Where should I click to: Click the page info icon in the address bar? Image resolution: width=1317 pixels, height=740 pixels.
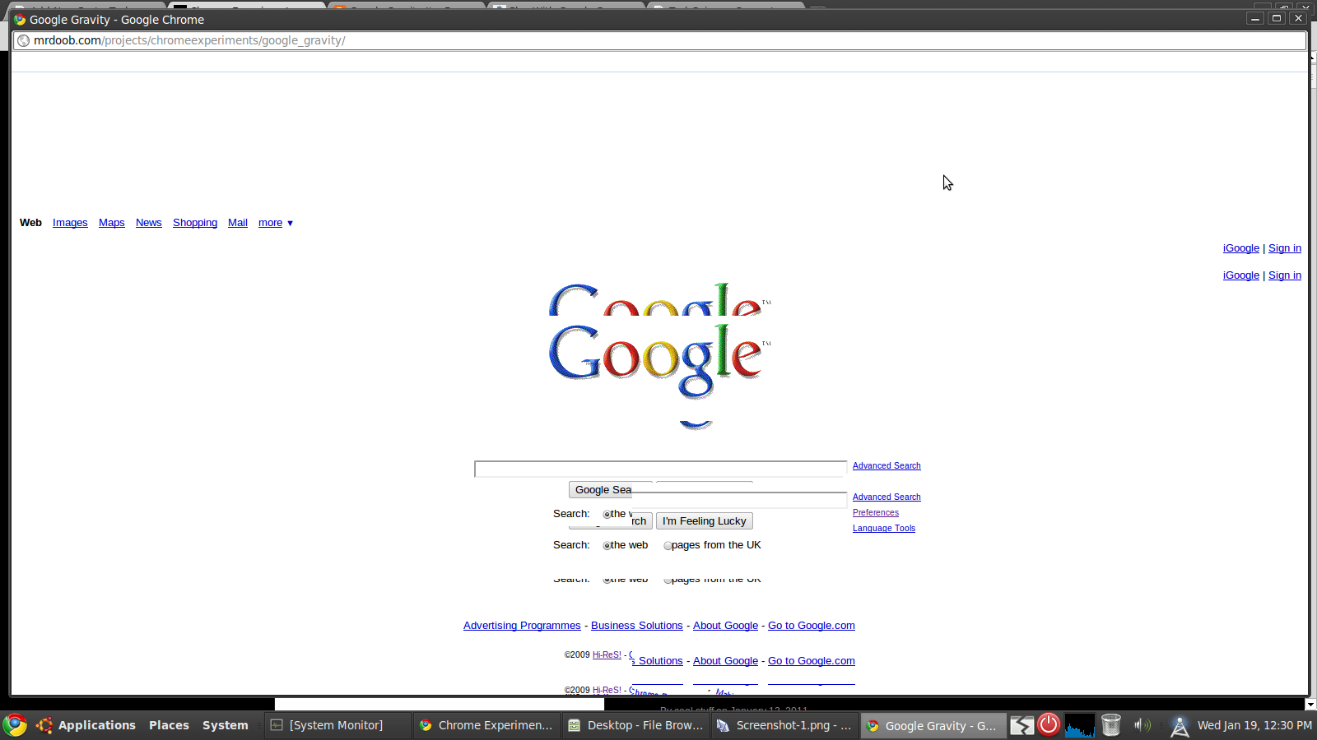tap(24, 40)
